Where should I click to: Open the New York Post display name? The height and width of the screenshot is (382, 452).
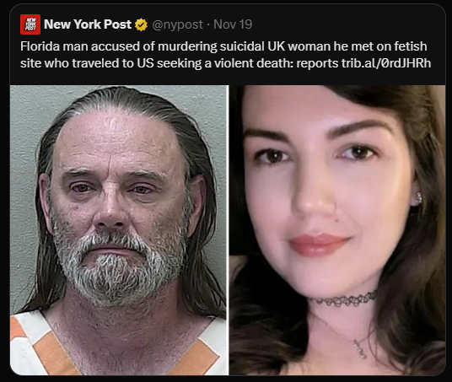[x=88, y=24]
